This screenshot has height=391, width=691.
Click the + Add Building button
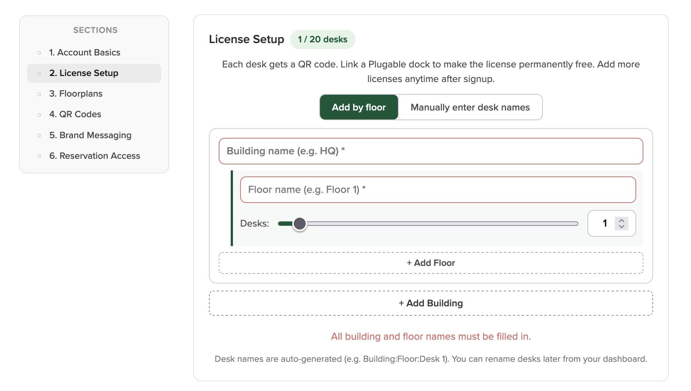(x=431, y=303)
